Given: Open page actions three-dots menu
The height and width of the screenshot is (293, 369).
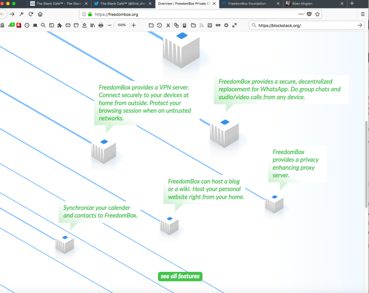Looking at the screenshot, I should [x=301, y=14].
